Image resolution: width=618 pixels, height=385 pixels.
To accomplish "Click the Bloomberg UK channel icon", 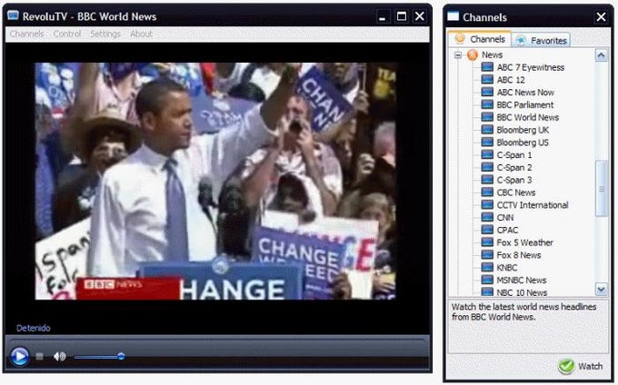I will coord(487,130).
